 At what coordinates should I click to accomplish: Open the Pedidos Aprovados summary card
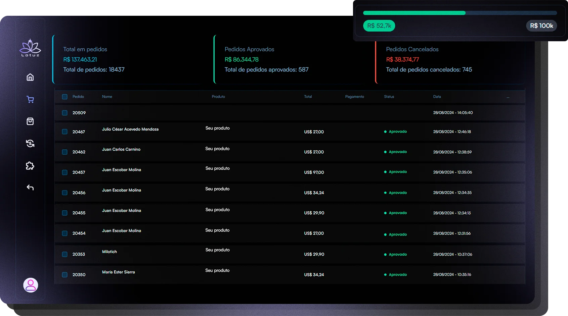click(289, 59)
